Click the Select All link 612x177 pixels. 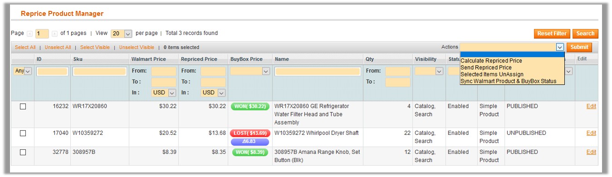point(25,47)
